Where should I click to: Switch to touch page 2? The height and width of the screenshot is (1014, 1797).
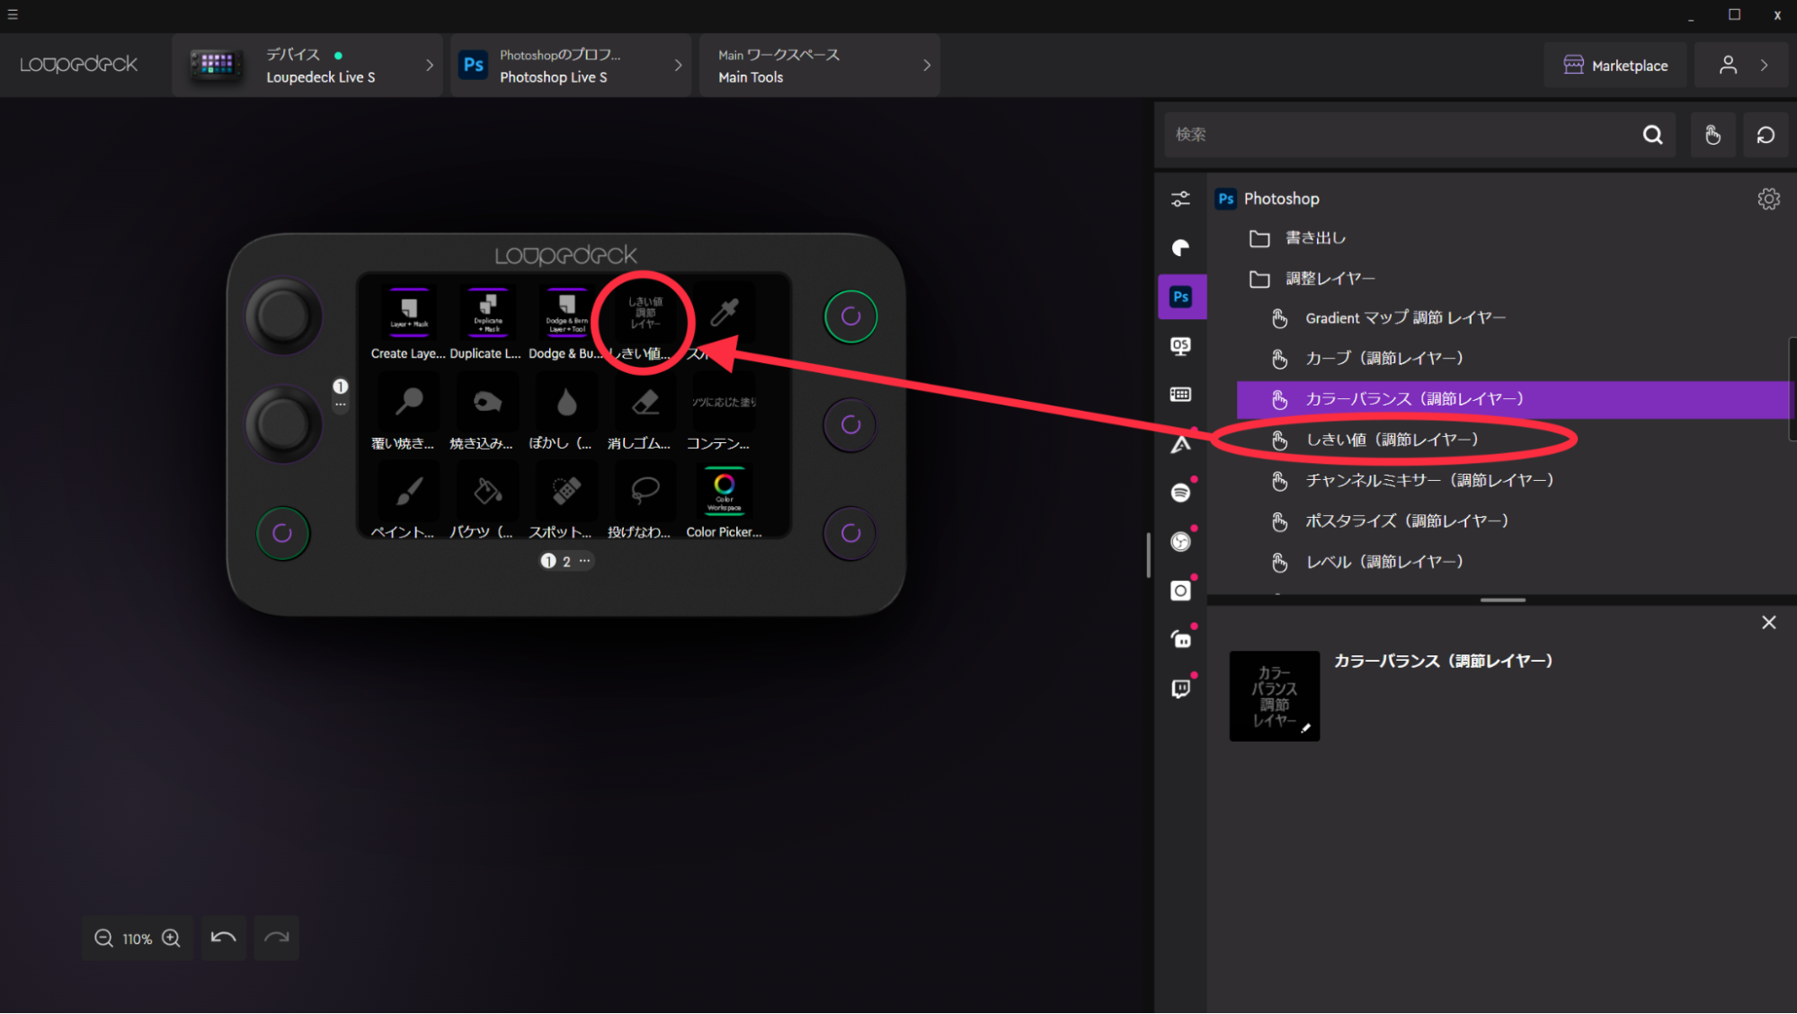pyautogui.click(x=566, y=562)
